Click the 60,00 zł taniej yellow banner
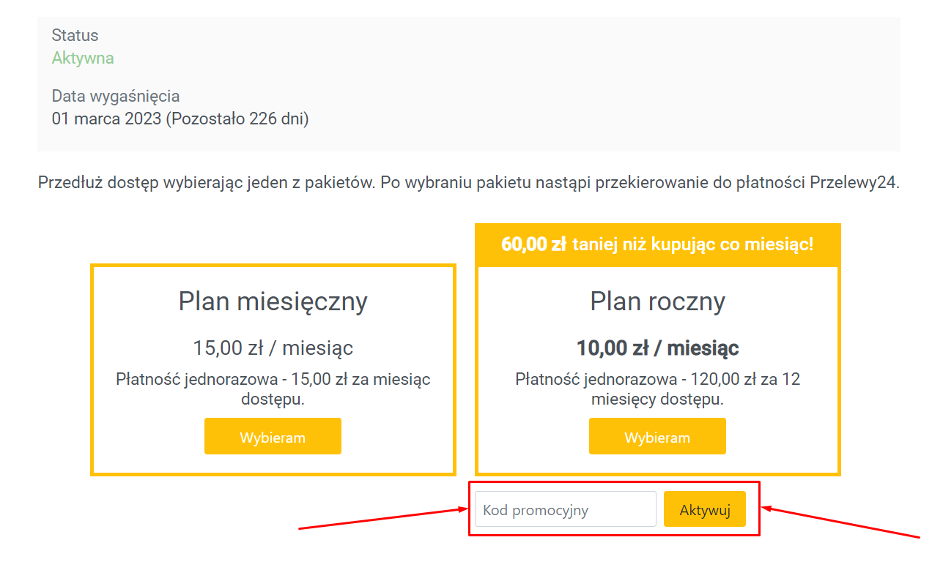The width and height of the screenshot is (943, 570). [x=657, y=244]
